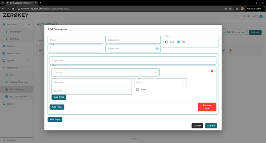Click the browser downloads icon
The height and width of the screenshot is (143, 266).
237,9
